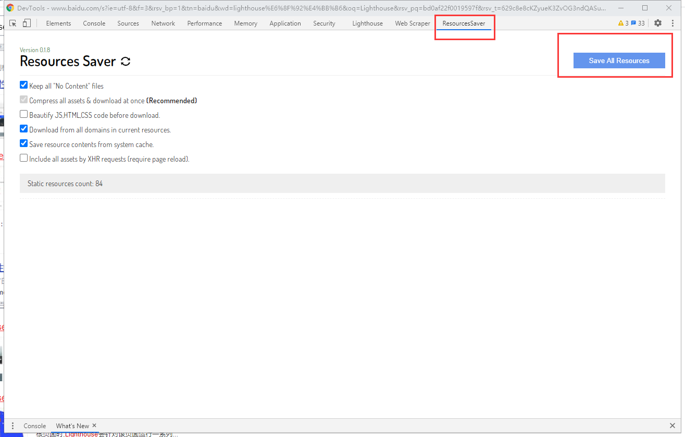Switch to the Elements tab
Viewport: 685px width, 437px height.
tap(58, 23)
